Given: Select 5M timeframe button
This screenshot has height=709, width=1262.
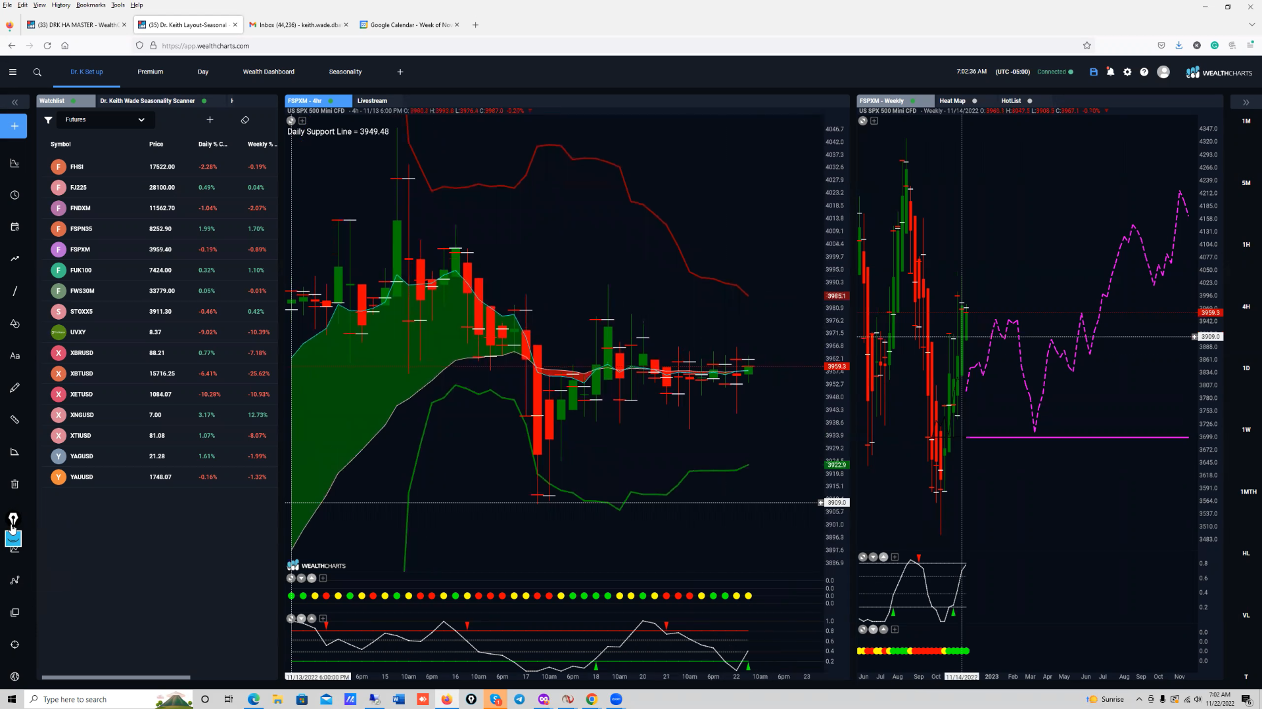Looking at the screenshot, I should [1246, 183].
